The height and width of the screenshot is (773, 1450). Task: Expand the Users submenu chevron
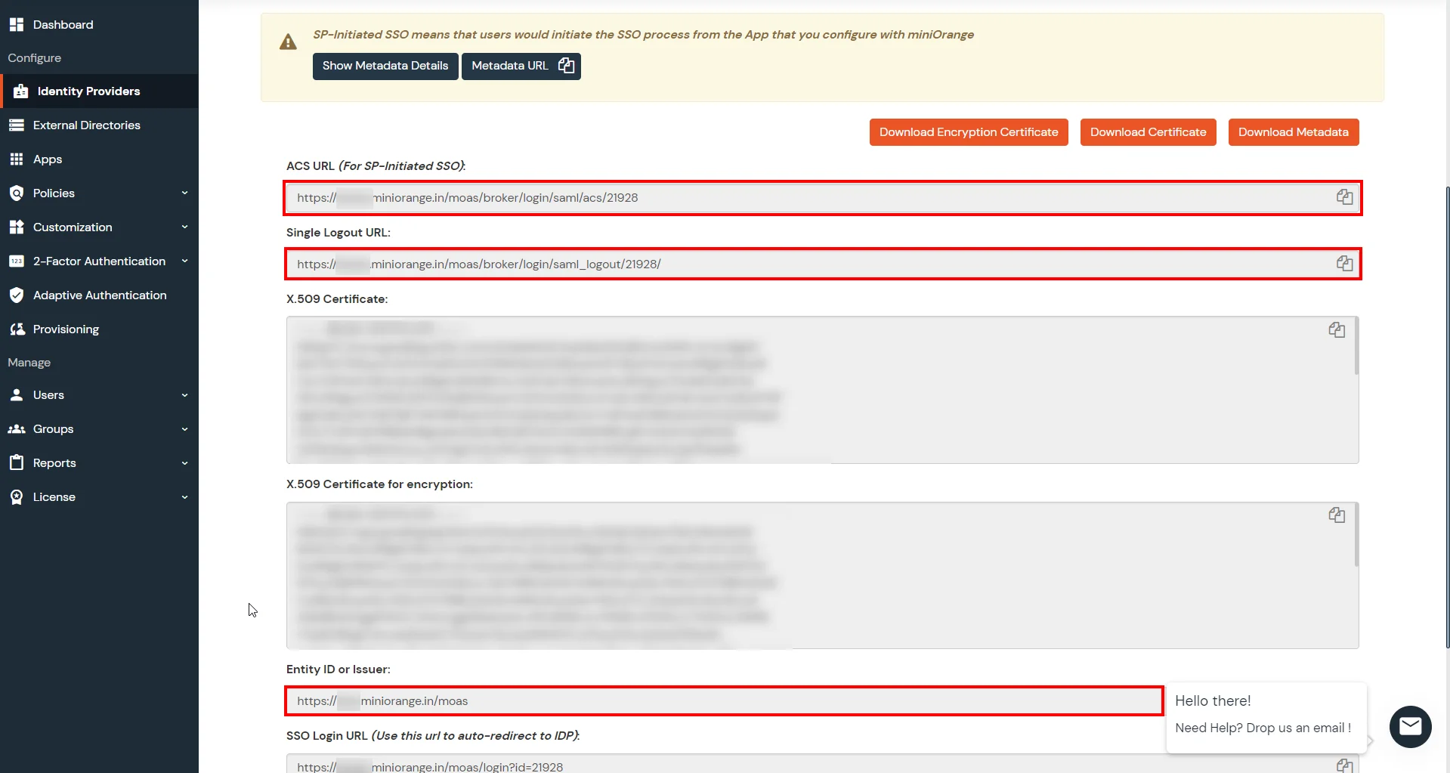pos(184,395)
